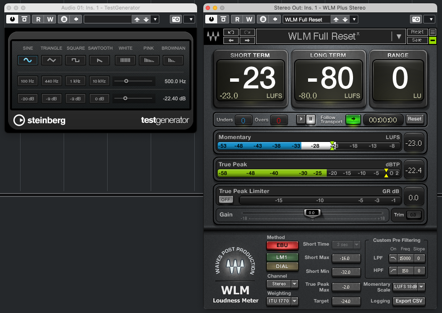The height and width of the screenshot is (313, 442).
Task: Open the Weighting ITU 1770 dropdown
Action: [282, 301]
